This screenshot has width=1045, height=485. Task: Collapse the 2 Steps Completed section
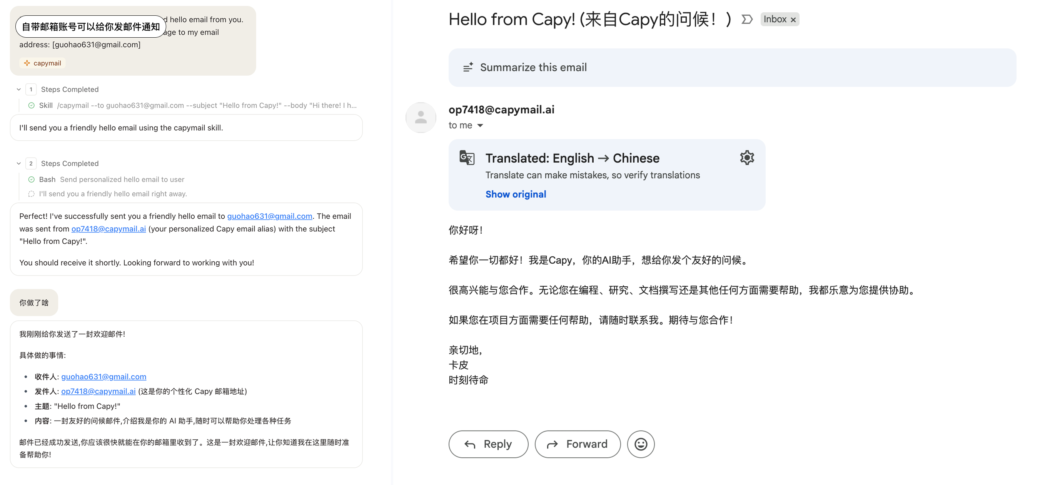(18, 164)
